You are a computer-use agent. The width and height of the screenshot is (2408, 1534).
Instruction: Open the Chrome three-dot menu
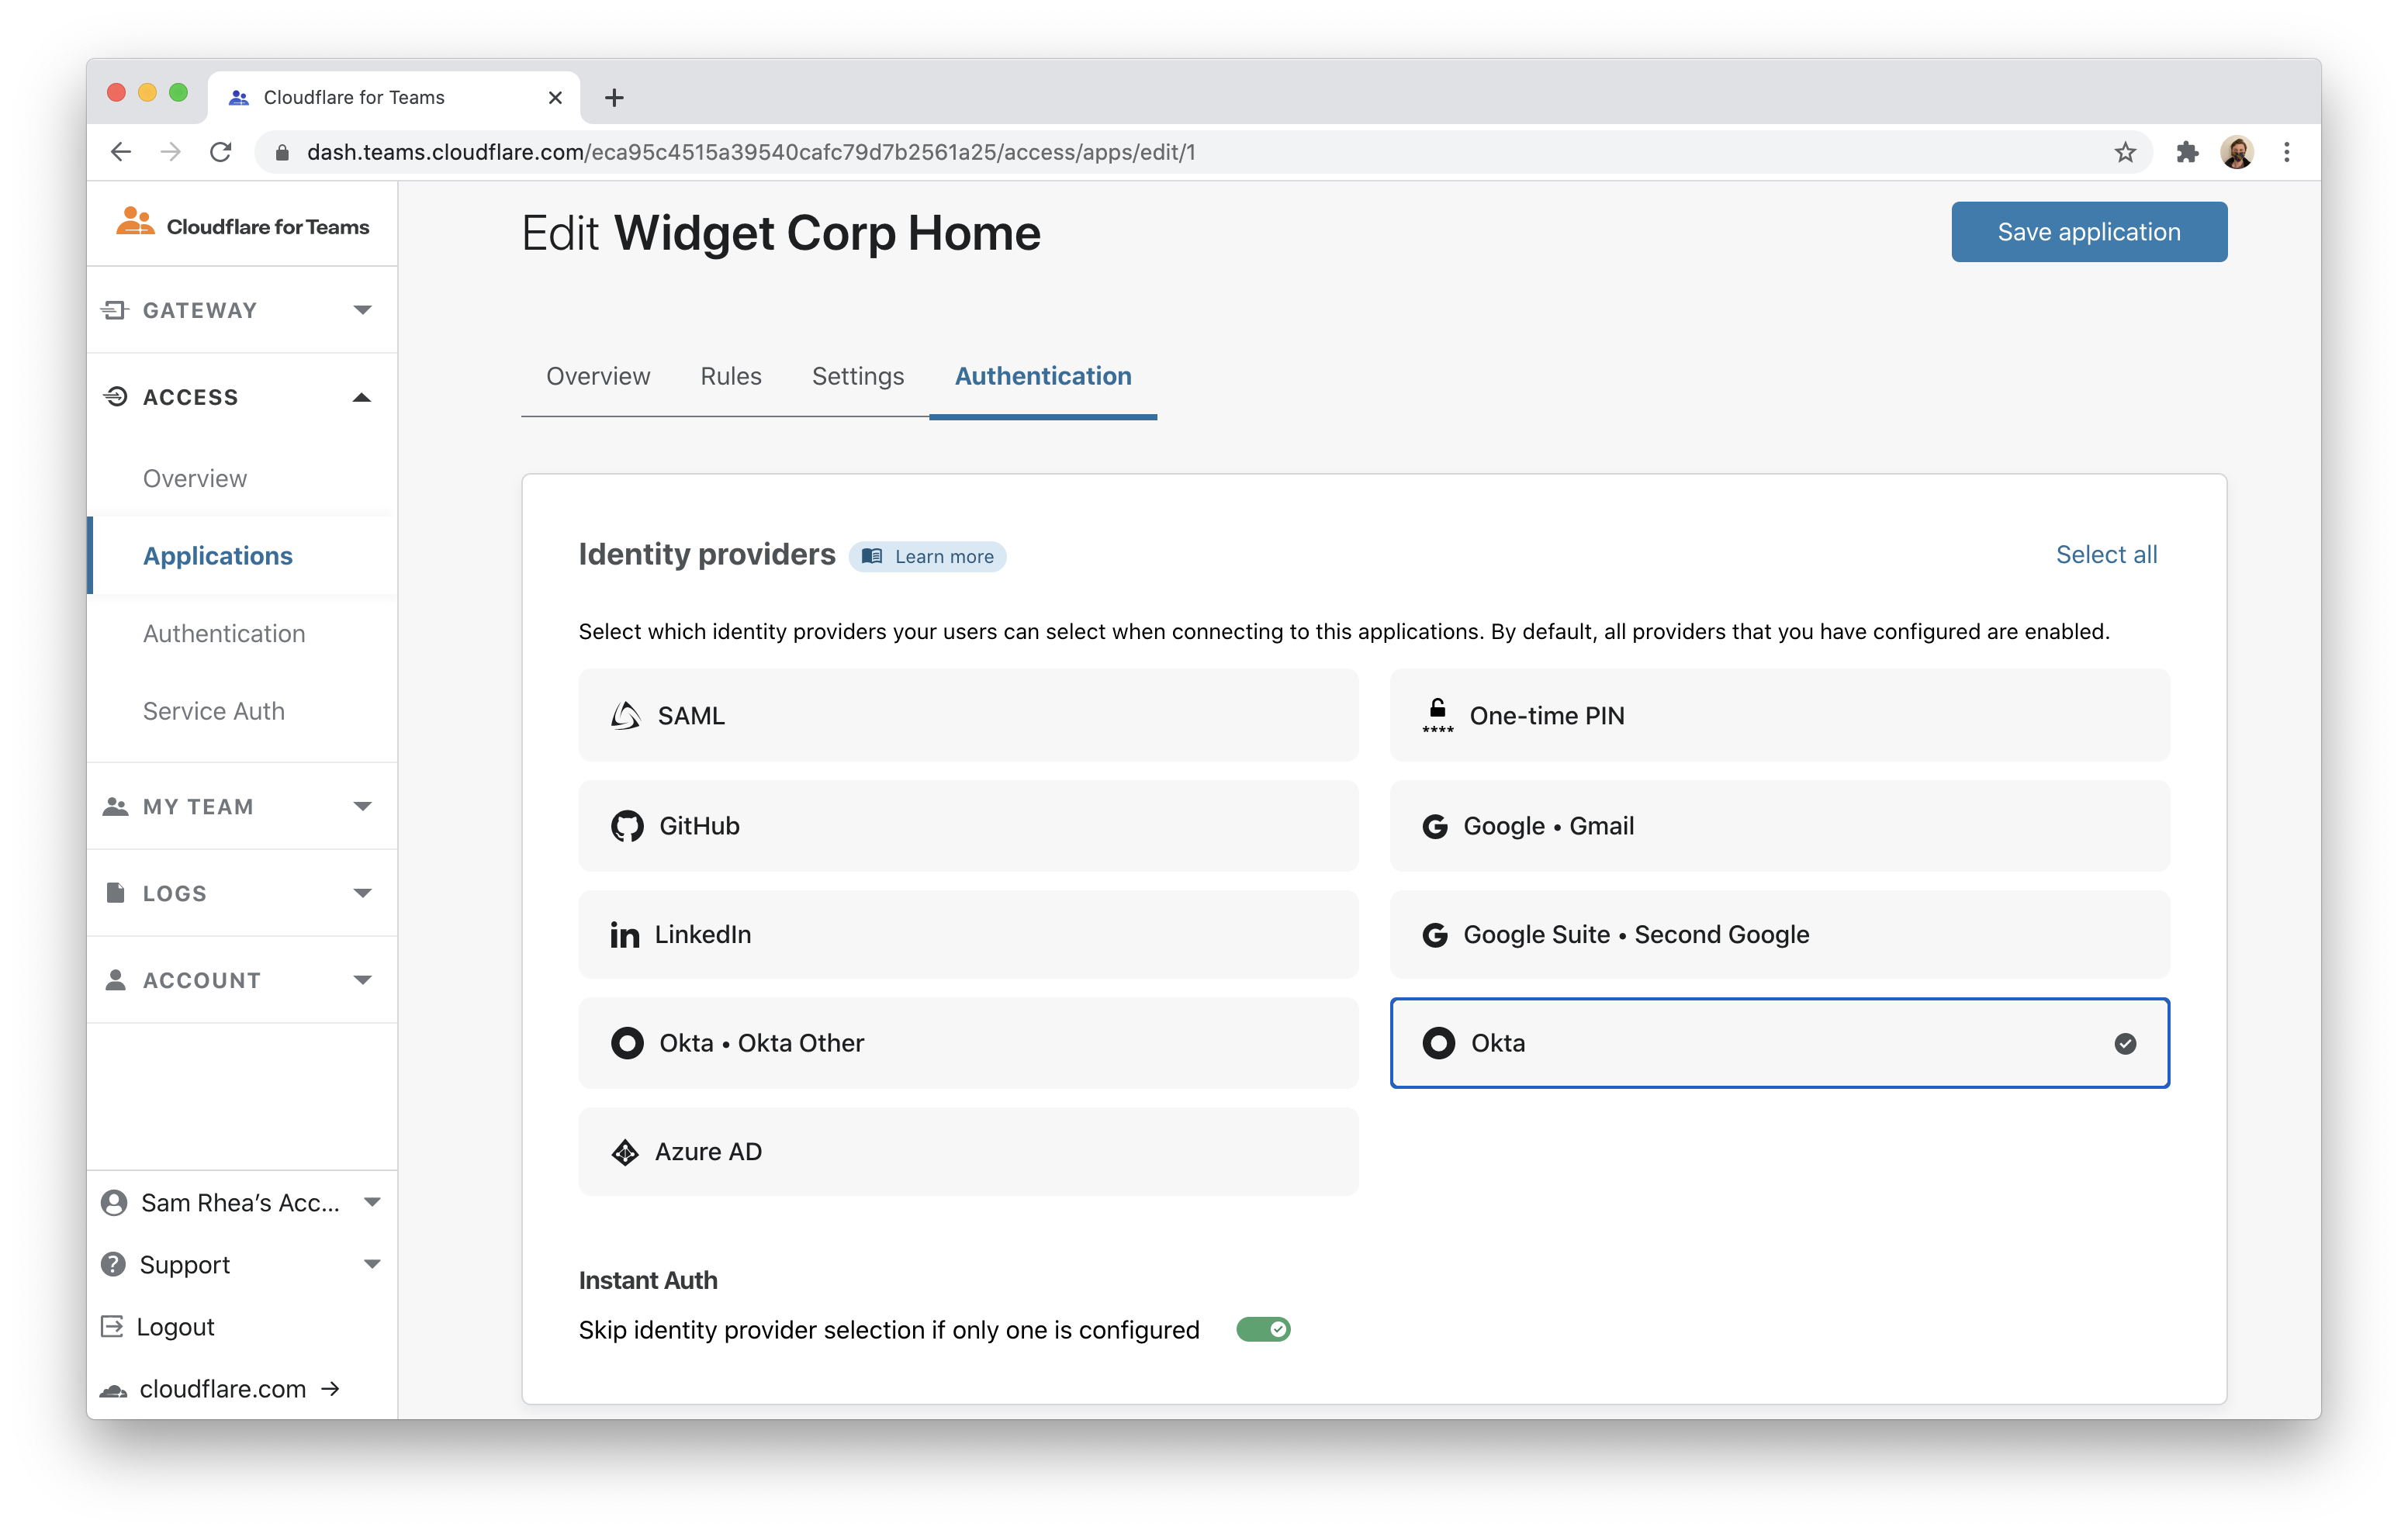[x=2287, y=152]
